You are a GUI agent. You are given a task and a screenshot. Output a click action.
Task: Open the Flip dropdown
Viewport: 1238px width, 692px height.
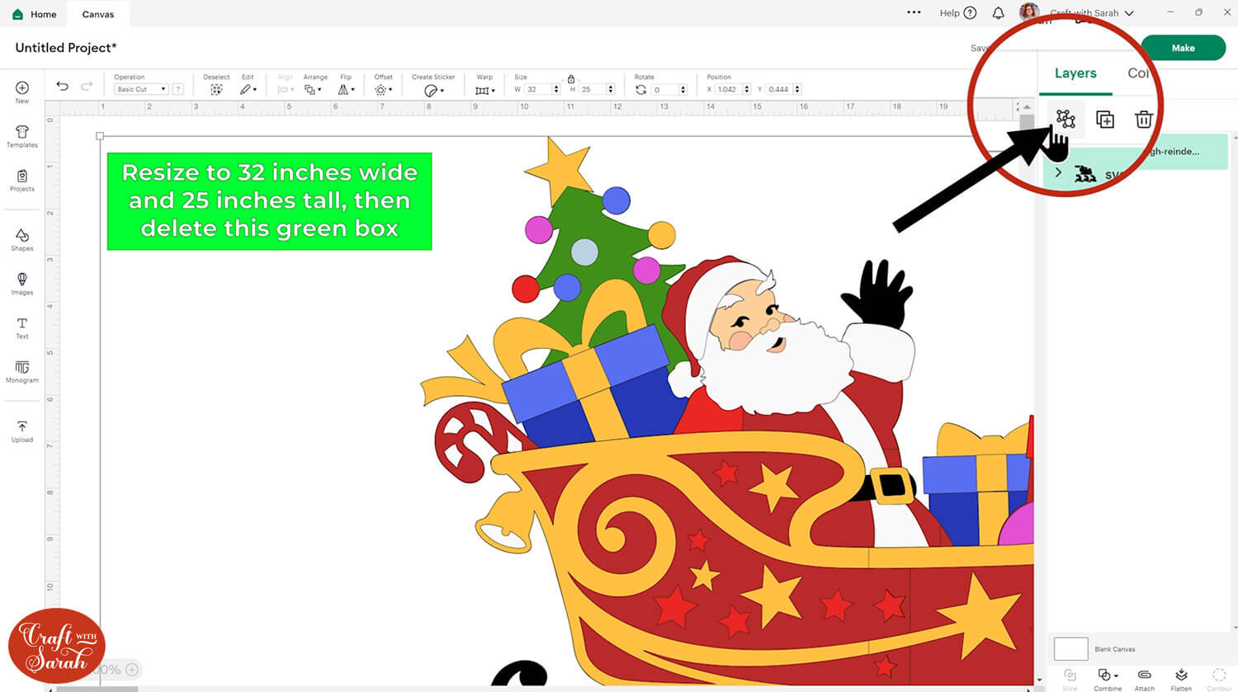click(x=347, y=89)
